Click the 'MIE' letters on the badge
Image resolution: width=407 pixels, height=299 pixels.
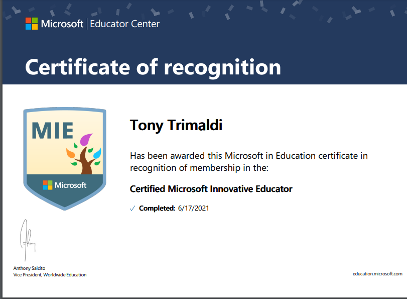pyautogui.click(x=52, y=131)
